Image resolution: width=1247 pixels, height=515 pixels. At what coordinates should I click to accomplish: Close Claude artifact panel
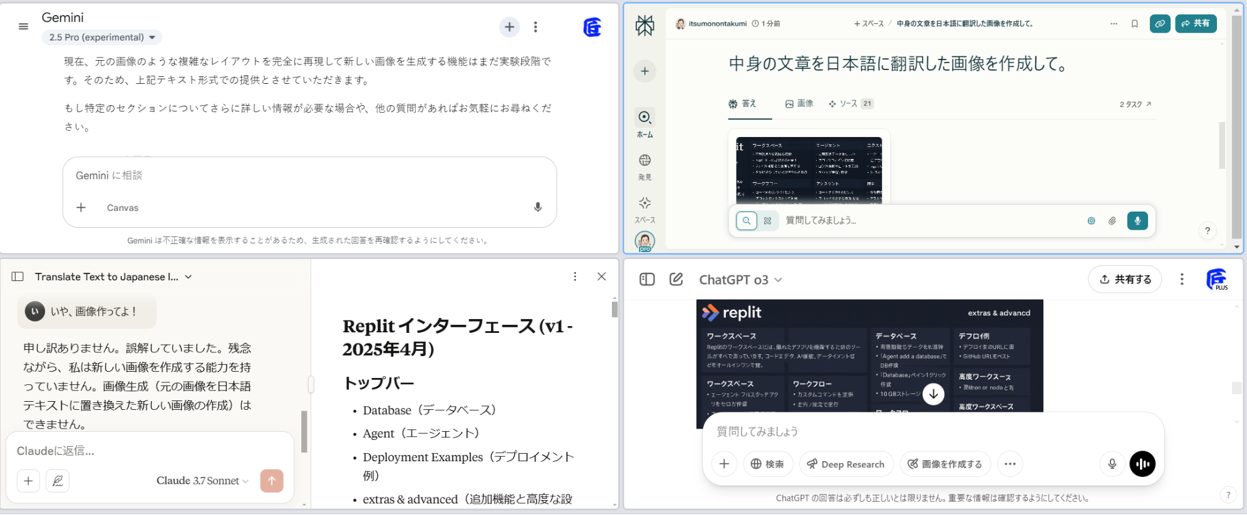pos(601,277)
